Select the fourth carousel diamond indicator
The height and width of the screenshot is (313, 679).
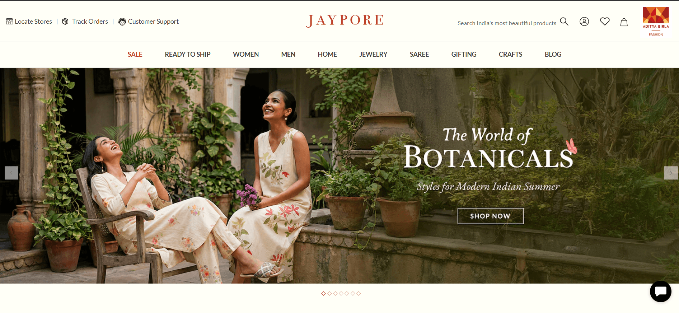coord(341,294)
